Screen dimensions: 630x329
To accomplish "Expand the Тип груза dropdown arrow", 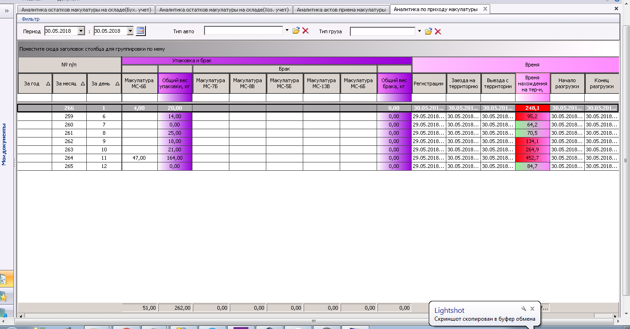I will click(419, 31).
